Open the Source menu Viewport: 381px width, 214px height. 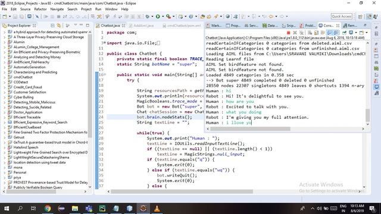tap(25, 9)
